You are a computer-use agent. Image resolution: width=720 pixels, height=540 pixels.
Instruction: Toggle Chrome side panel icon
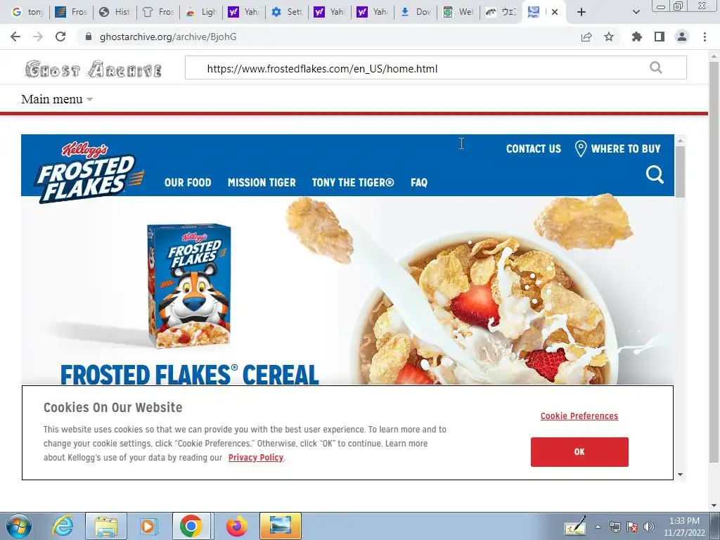(660, 37)
